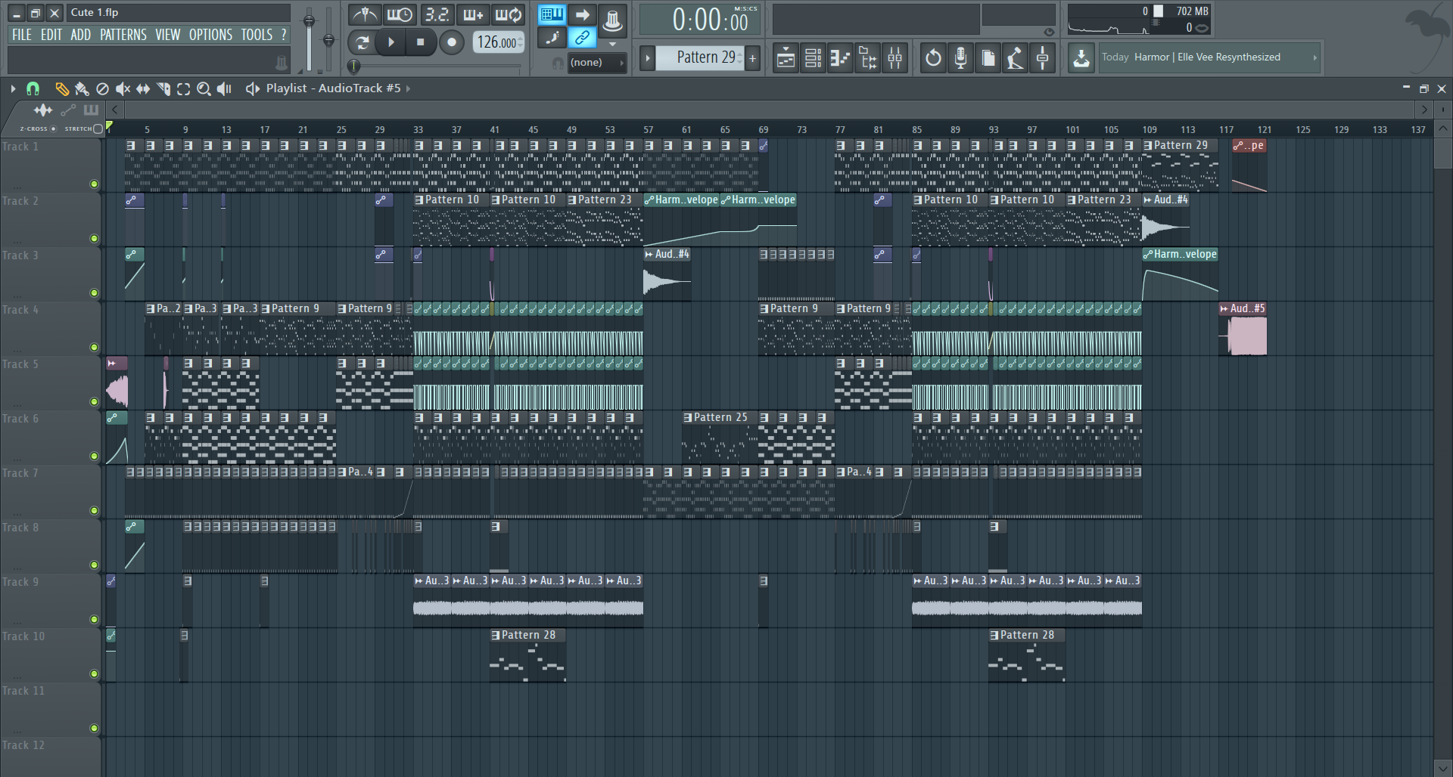Toggle the metronome button
The height and width of the screenshot is (777, 1453).
365,14
